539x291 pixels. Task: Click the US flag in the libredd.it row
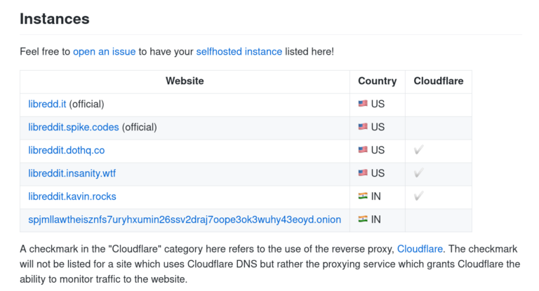pyautogui.click(x=363, y=104)
